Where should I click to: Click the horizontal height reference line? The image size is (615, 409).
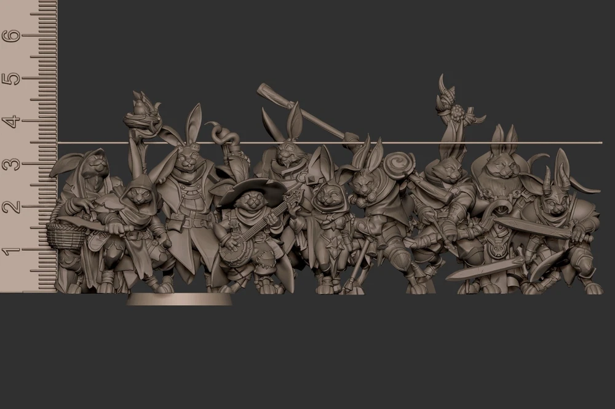[369, 143]
